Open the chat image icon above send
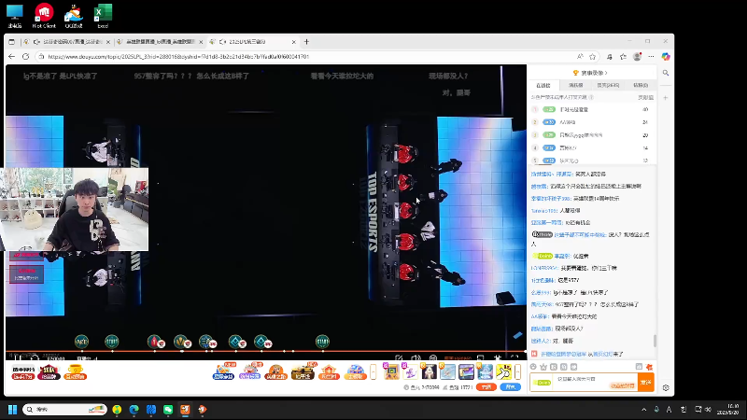Screen dimensions: 747x420 (639, 366)
